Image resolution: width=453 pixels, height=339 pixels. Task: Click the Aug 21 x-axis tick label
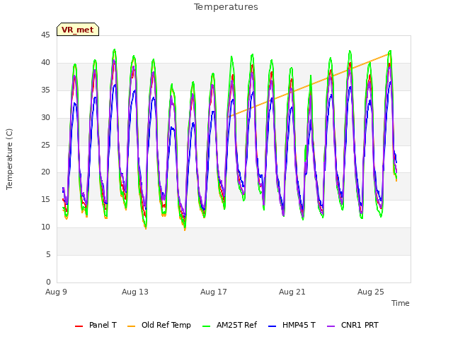coord(292,292)
